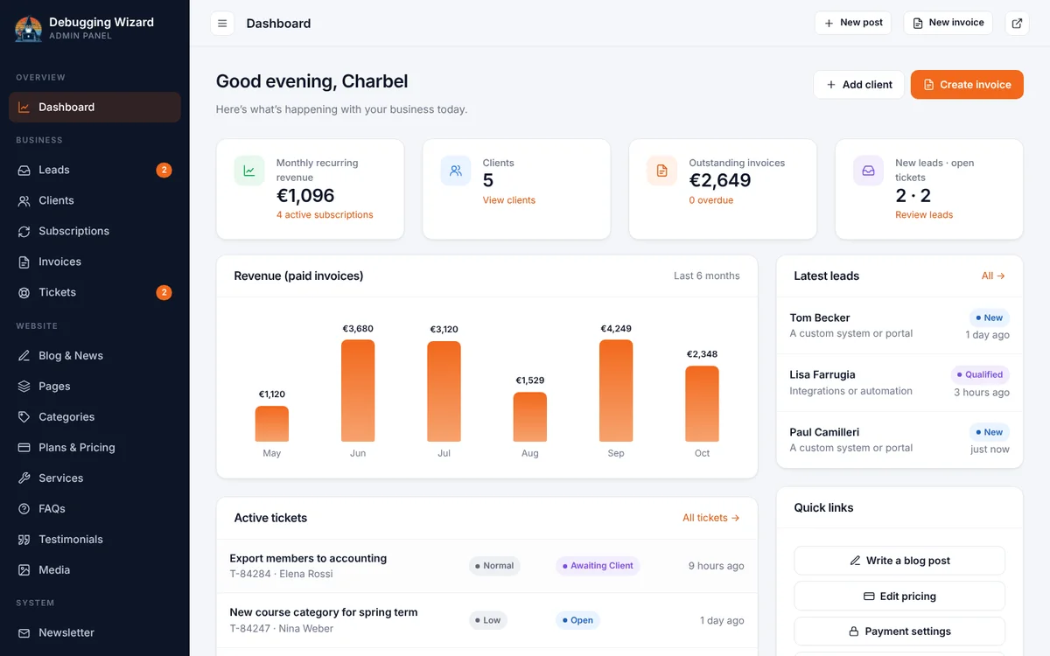Select Plans & Pricing in the sidebar
Viewport: 1050px width, 656px height.
[x=94, y=447]
